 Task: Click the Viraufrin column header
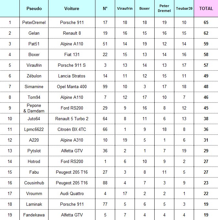pos(125,8)
